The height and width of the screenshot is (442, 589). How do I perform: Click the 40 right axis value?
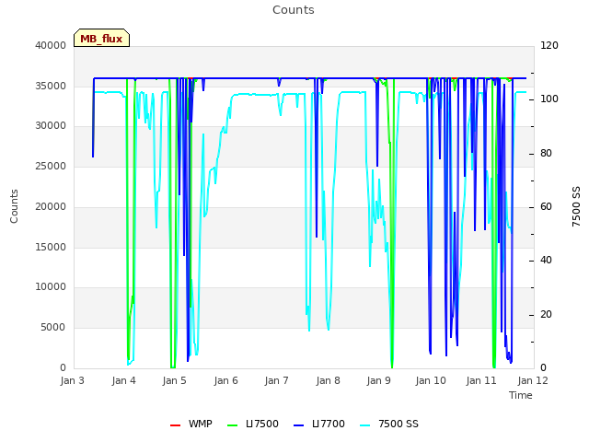tap(546, 261)
